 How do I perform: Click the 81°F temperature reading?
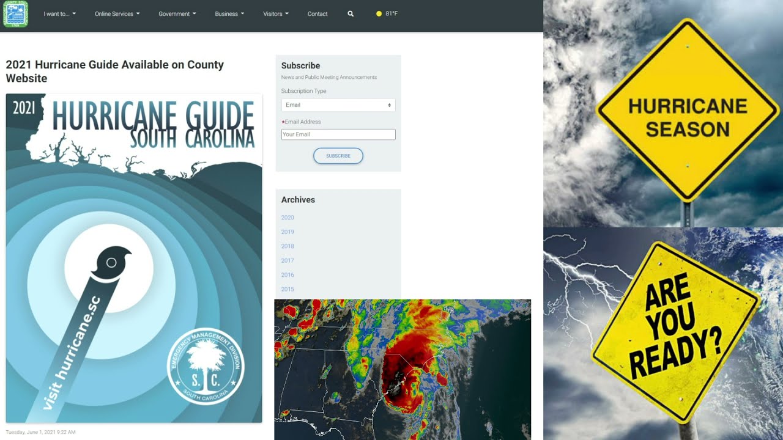click(x=391, y=13)
